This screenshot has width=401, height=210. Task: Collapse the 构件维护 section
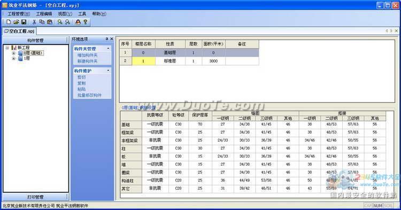coord(108,71)
